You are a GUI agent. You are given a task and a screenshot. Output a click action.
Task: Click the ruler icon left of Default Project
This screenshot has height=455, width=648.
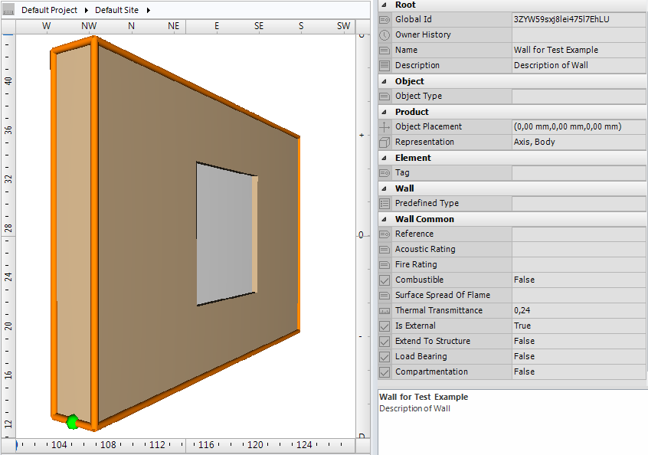click(8, 10)
